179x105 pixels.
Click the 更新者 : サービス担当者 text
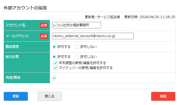tap(102, 17)
